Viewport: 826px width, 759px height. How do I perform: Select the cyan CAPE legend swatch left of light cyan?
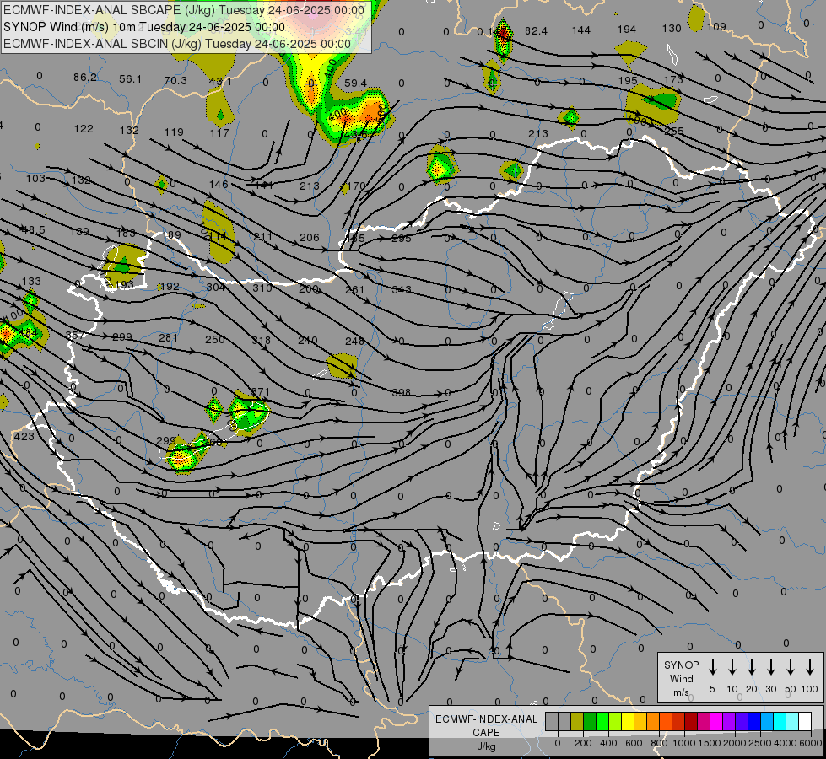[780, 721]
